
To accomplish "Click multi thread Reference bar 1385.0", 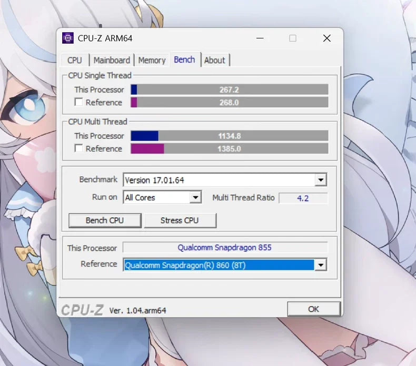I will click(230, 148).
